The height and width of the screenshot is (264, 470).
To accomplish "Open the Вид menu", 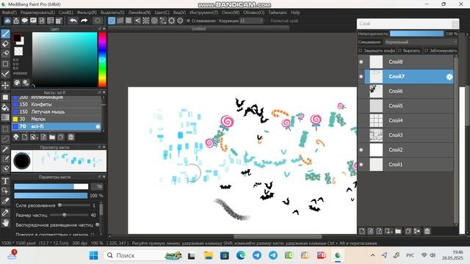I will click(x=179, y=12).
